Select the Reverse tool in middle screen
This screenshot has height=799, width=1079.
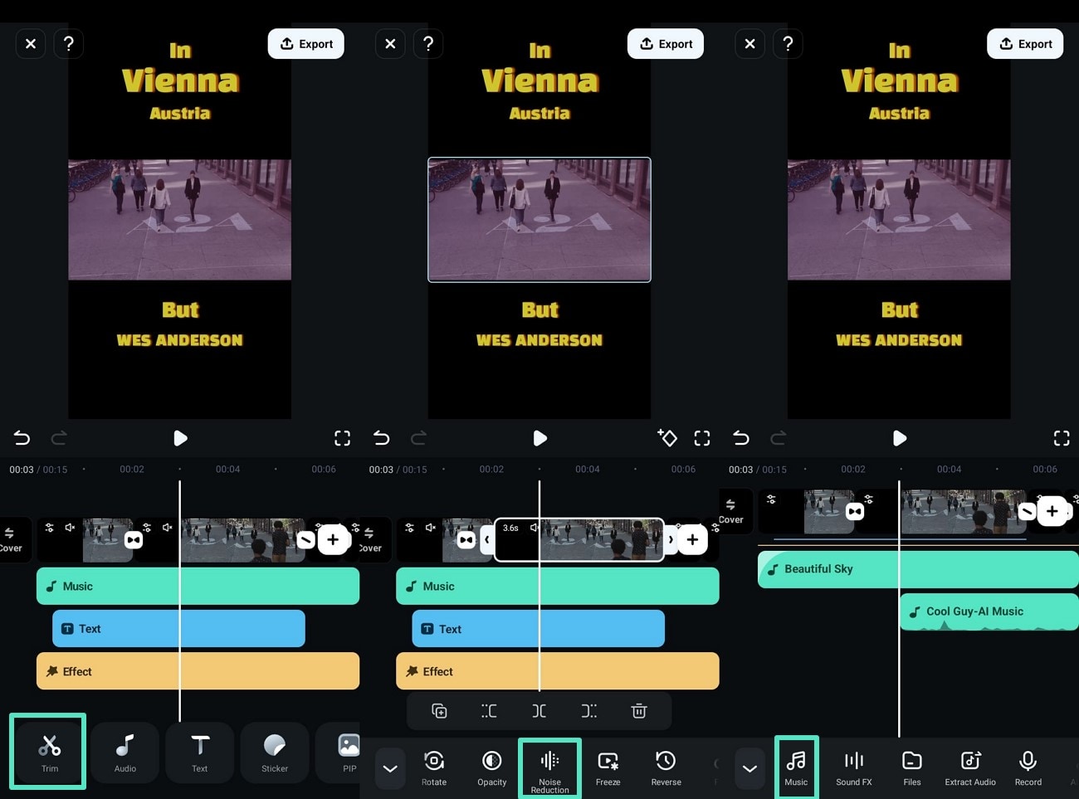point(666,767)
